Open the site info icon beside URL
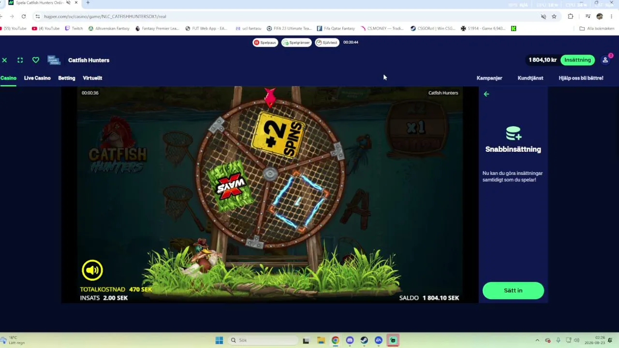Viewport: 619px width, 348px height. pyautogui.click(x=38, y=16)
